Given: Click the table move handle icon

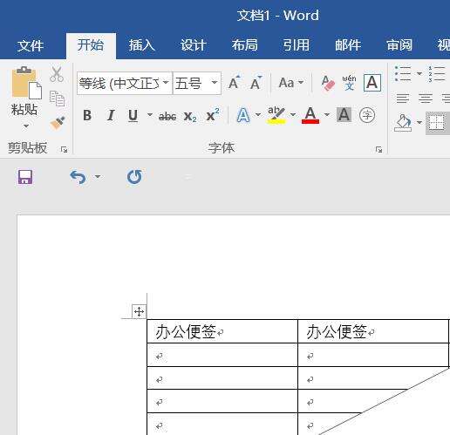Looking at the screenshot, I should tap(139, 312).
